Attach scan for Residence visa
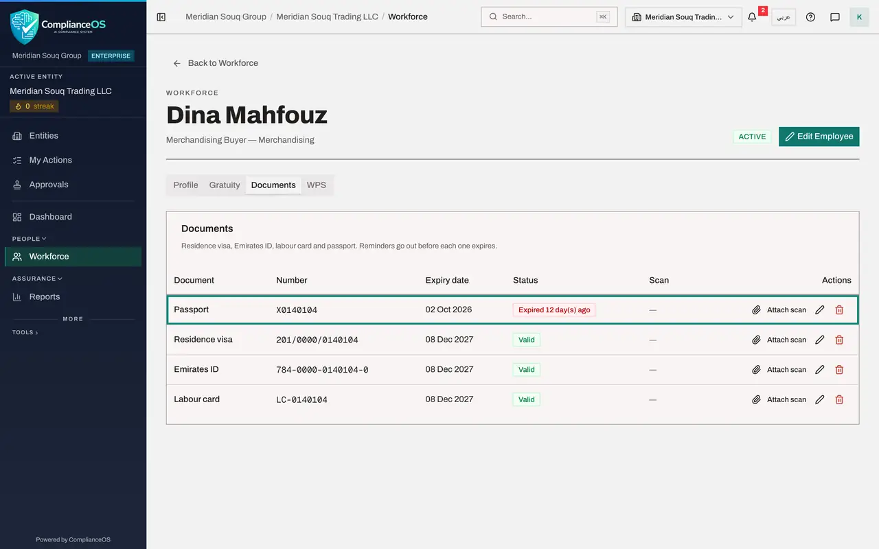This screenshot has width=879, height=549. (x=779, y=340)
